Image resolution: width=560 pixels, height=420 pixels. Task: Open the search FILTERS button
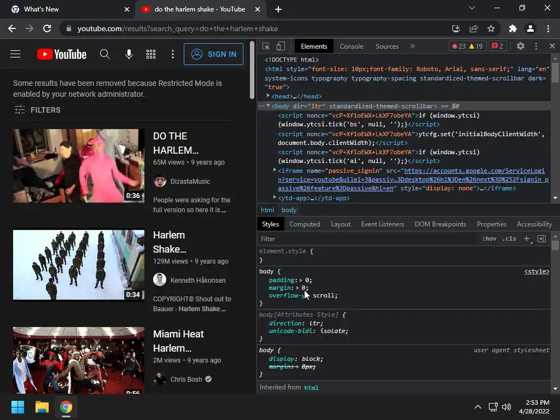pos(37,110)
